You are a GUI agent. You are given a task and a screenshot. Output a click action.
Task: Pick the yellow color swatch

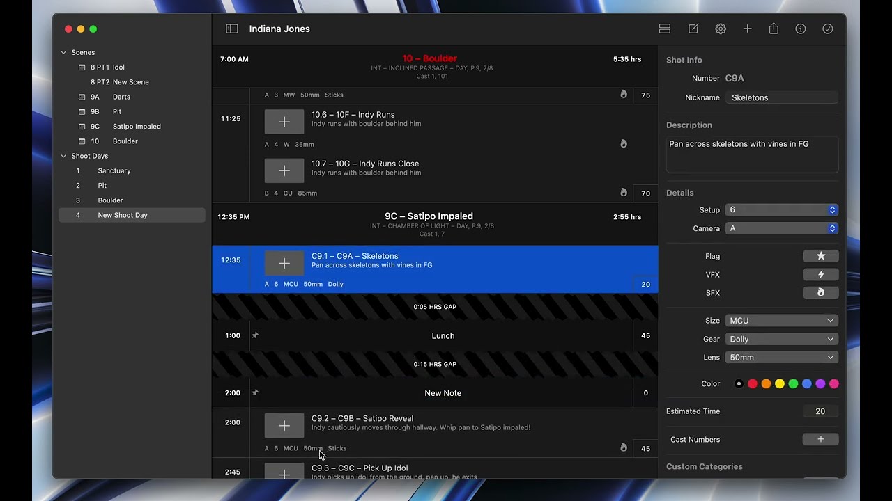click(x=780, y=383)
